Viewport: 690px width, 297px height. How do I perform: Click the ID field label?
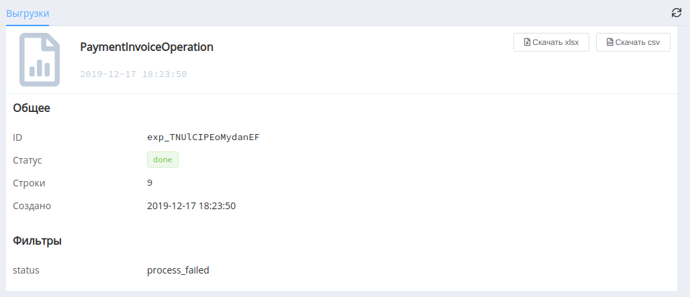[17, 138]
